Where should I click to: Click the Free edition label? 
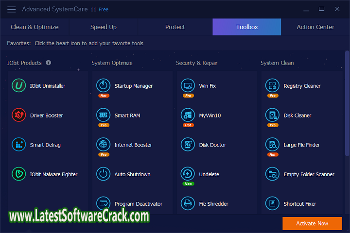click(104, 10)
